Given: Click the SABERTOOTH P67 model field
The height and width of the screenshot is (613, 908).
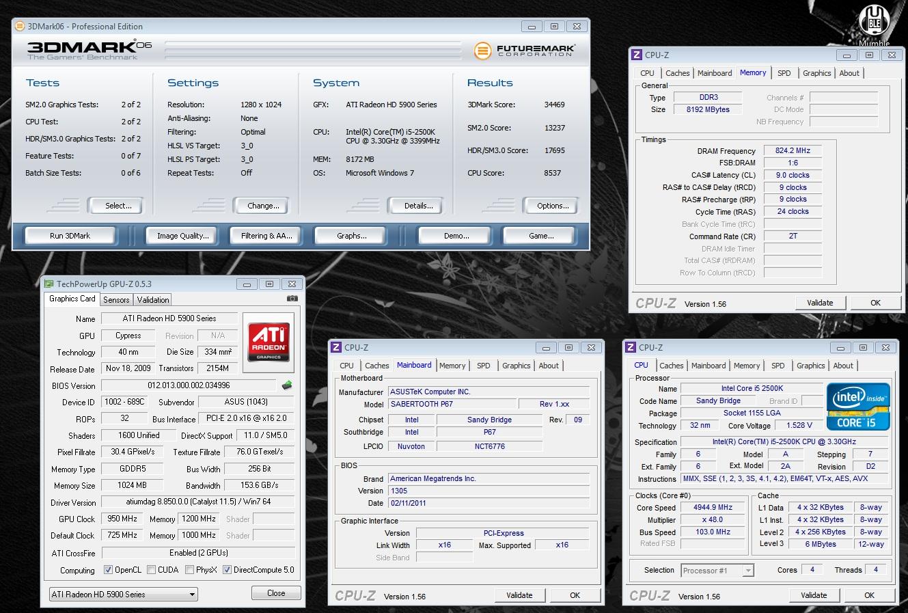Looking at the screenshot, I should click(452, 404).
